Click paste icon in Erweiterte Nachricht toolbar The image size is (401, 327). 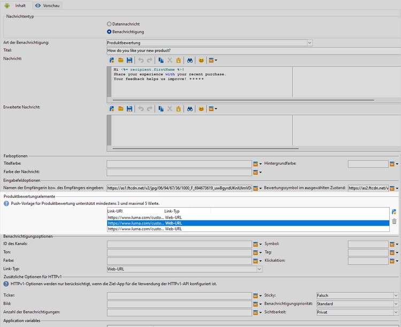click(x=179, y=109)
